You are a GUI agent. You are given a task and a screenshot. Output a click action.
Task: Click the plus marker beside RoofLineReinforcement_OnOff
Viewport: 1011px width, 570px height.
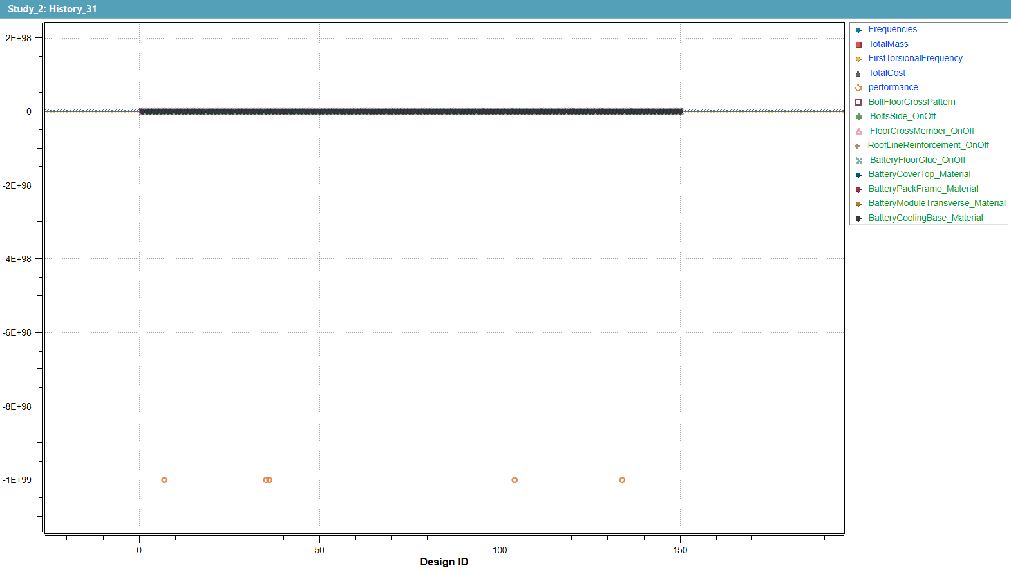pyautogui.click(x=858, y=146)
